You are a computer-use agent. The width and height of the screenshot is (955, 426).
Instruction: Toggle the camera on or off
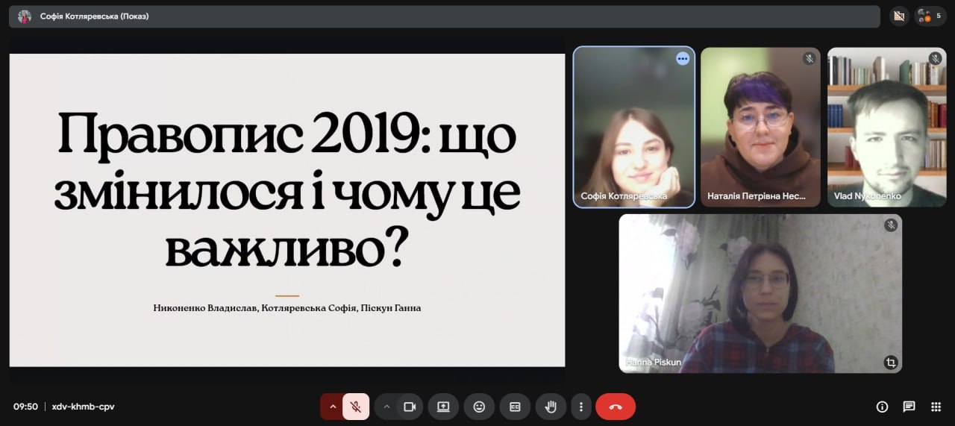(x=410, y=407)
